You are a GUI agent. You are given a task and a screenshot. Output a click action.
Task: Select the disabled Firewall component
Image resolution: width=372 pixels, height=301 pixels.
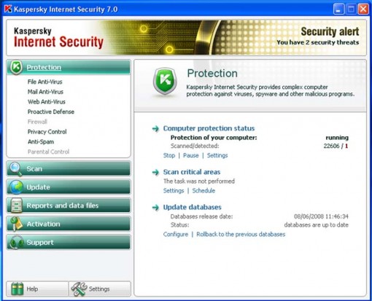[x=37, y=122]
